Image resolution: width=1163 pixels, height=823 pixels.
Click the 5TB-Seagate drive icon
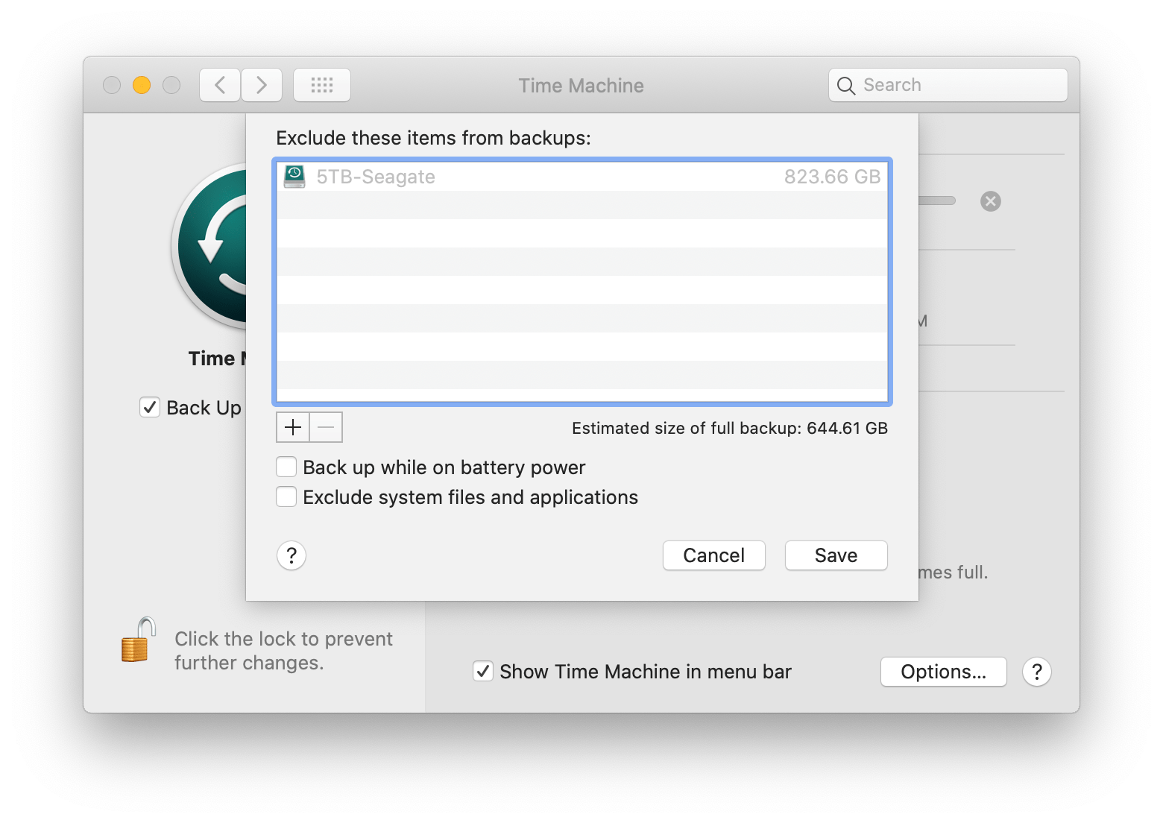pyautogui.click(x=294, y=177)
